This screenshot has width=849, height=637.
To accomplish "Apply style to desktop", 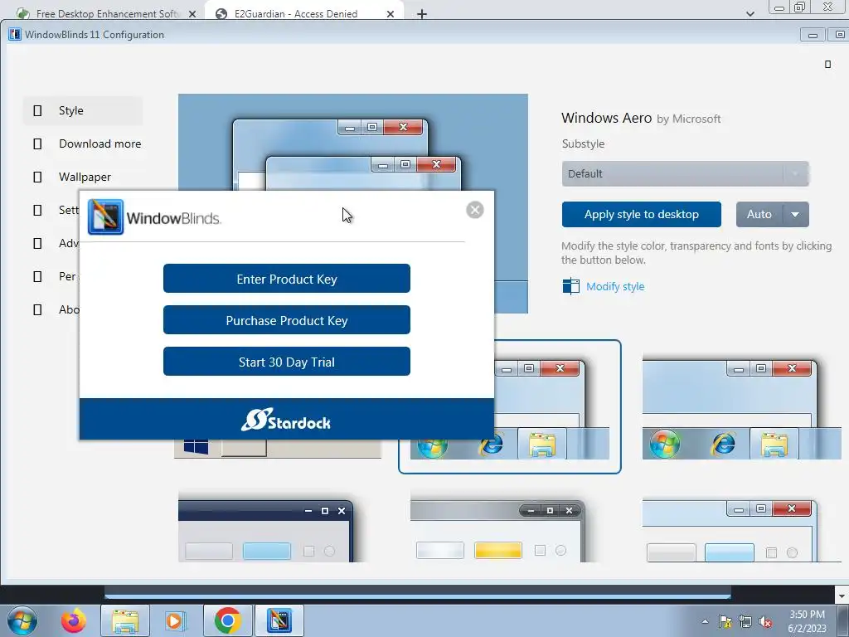I will 641,214.
